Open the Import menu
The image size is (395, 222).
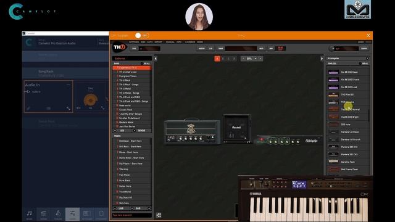coord(158,42)
